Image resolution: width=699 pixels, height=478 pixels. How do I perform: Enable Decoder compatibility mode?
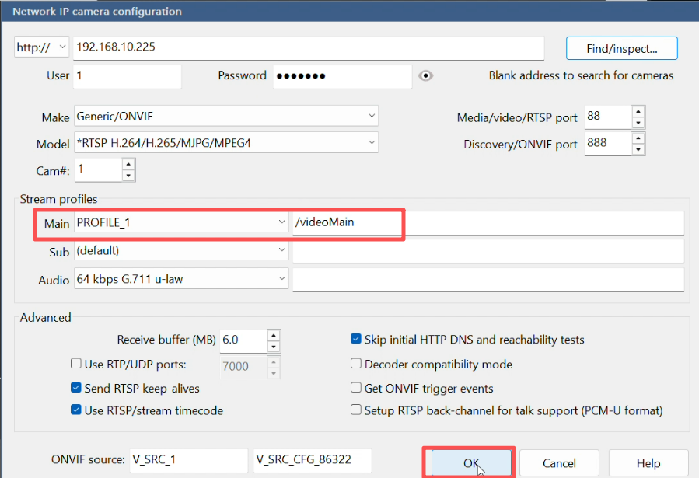[x=356, y=364]
